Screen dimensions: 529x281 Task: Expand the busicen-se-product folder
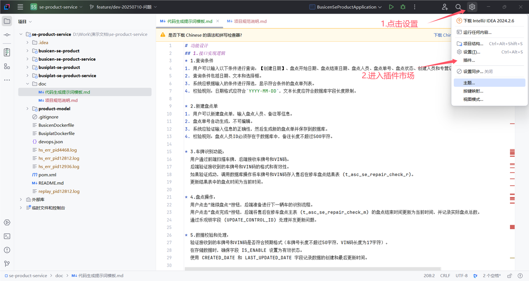click(28, 51)
